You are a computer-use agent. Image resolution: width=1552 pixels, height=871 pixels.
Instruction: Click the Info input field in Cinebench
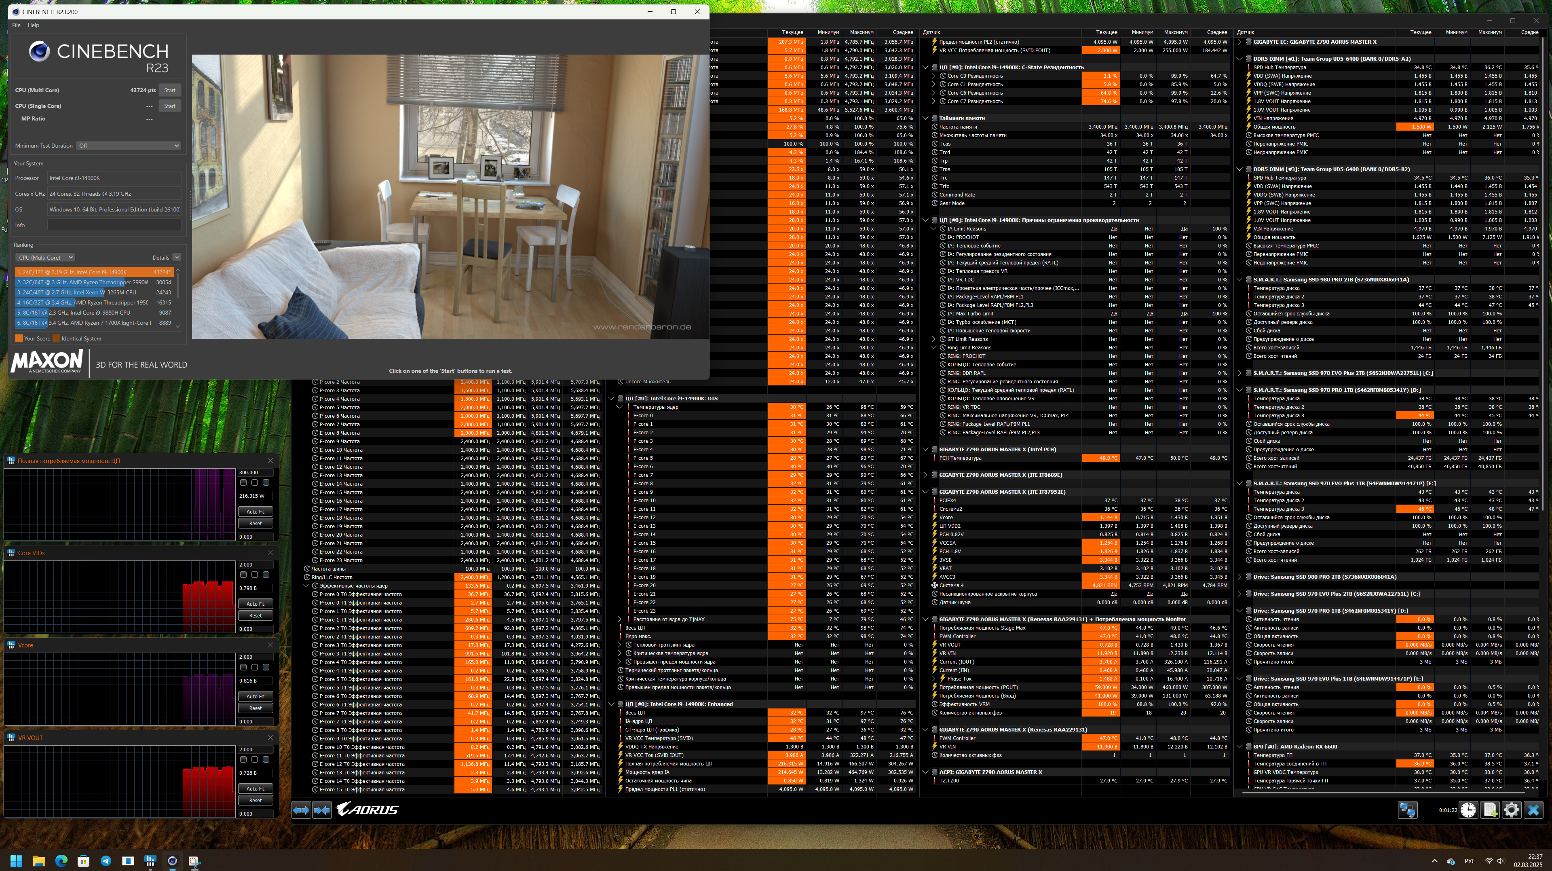point(114,226)
